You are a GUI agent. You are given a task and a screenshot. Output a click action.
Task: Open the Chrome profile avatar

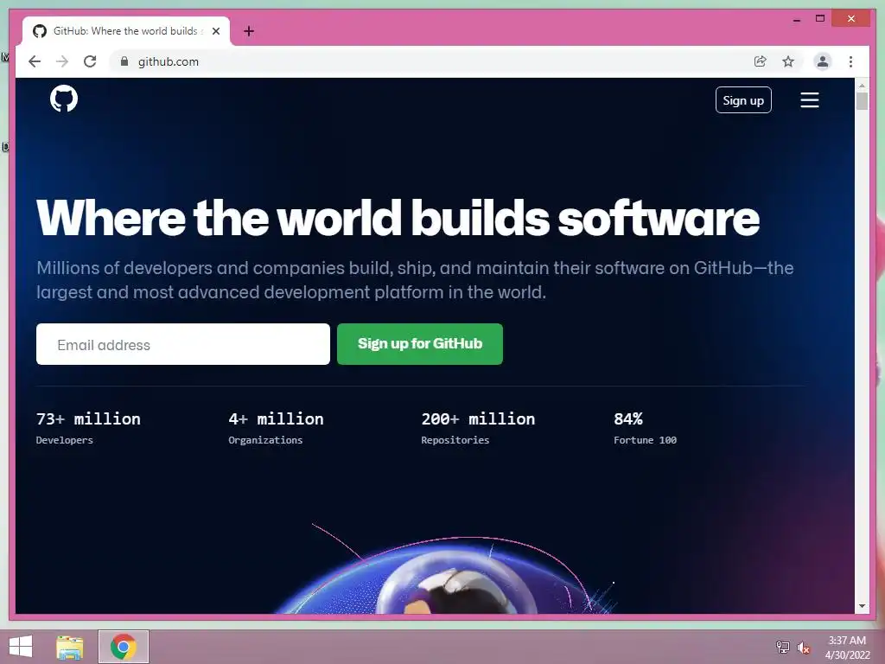(x=823, y=61)
